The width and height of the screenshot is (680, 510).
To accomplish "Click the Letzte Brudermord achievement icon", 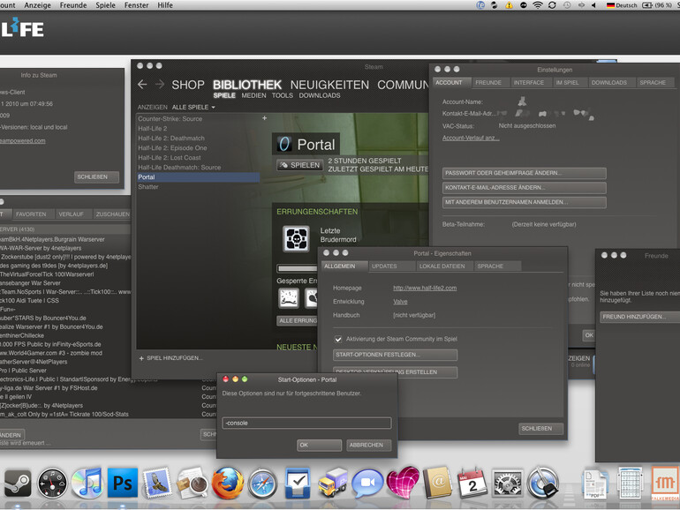I will (296, 239).
